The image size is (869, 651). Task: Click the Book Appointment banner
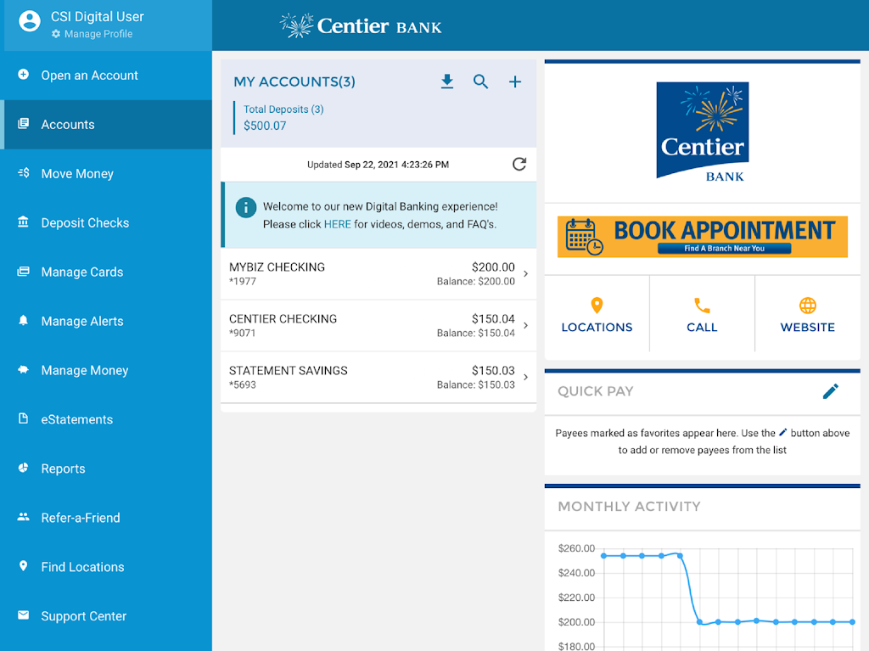pos(703,237)
